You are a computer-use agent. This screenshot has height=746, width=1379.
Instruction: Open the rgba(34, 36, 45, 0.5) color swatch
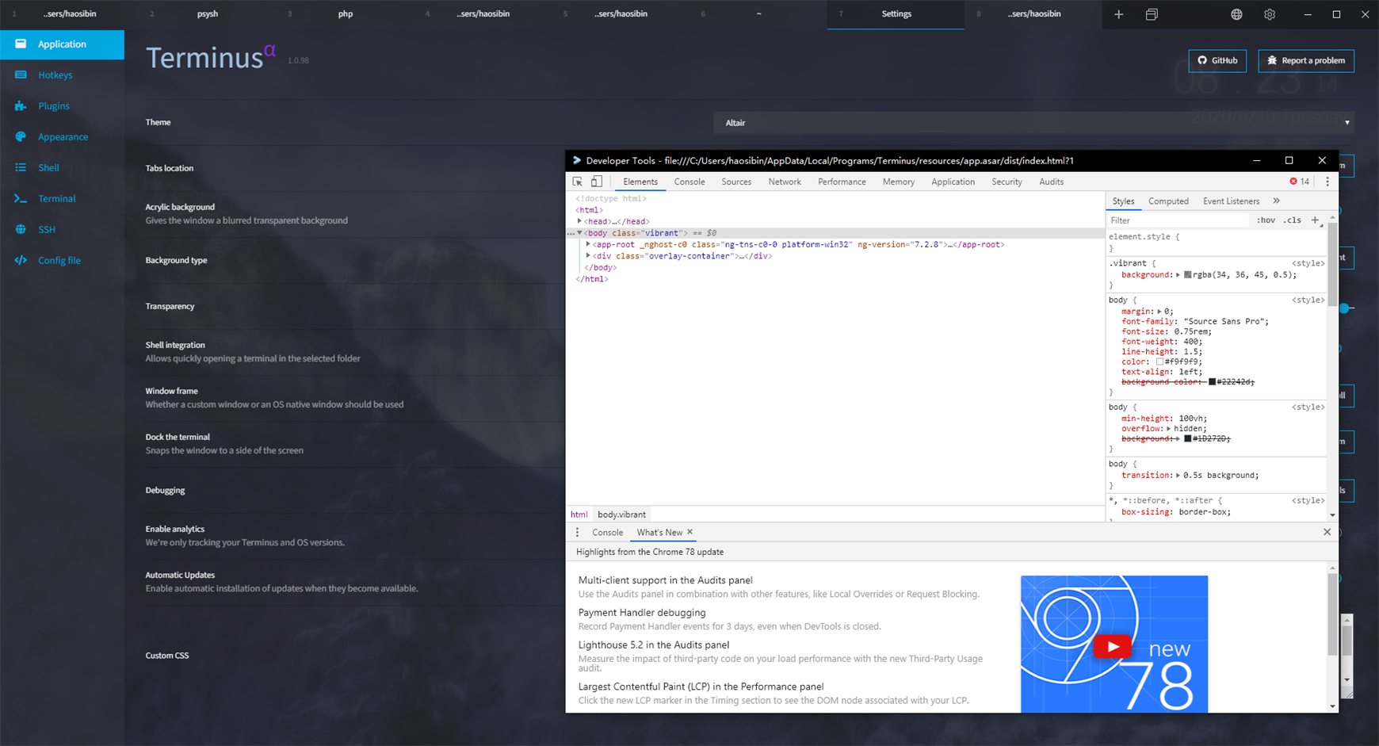(x=1188, y=275)
